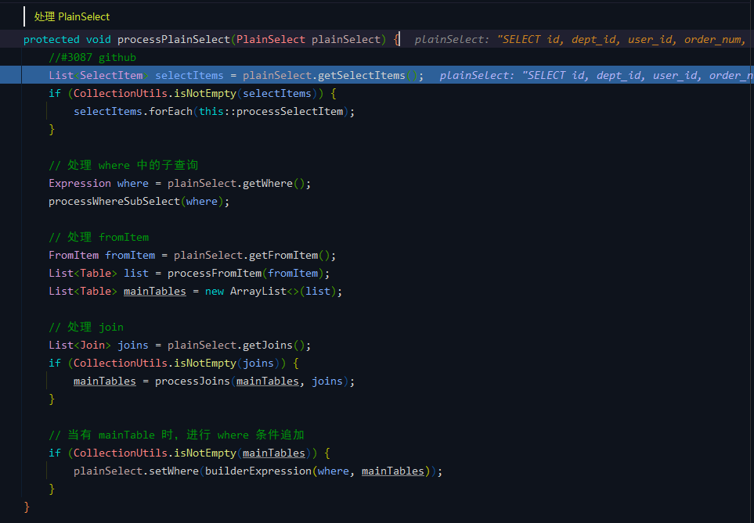Click the "new ArrayList<>(list)" expression
The width and height of the screenshot is (754, 523).
coord(271,292)
